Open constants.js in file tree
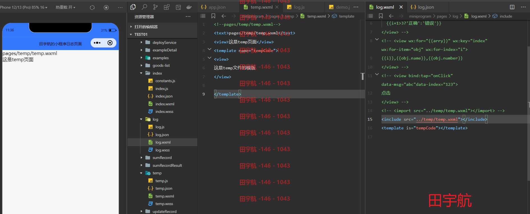 pyautogui.click(x=162, y=81)
